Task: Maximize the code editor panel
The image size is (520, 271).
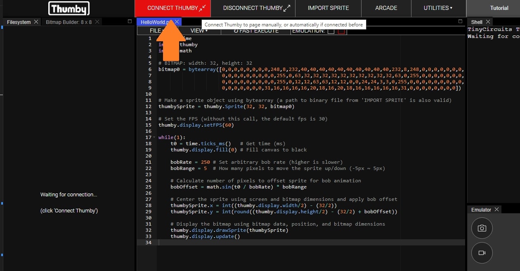Action: (460, 21)
